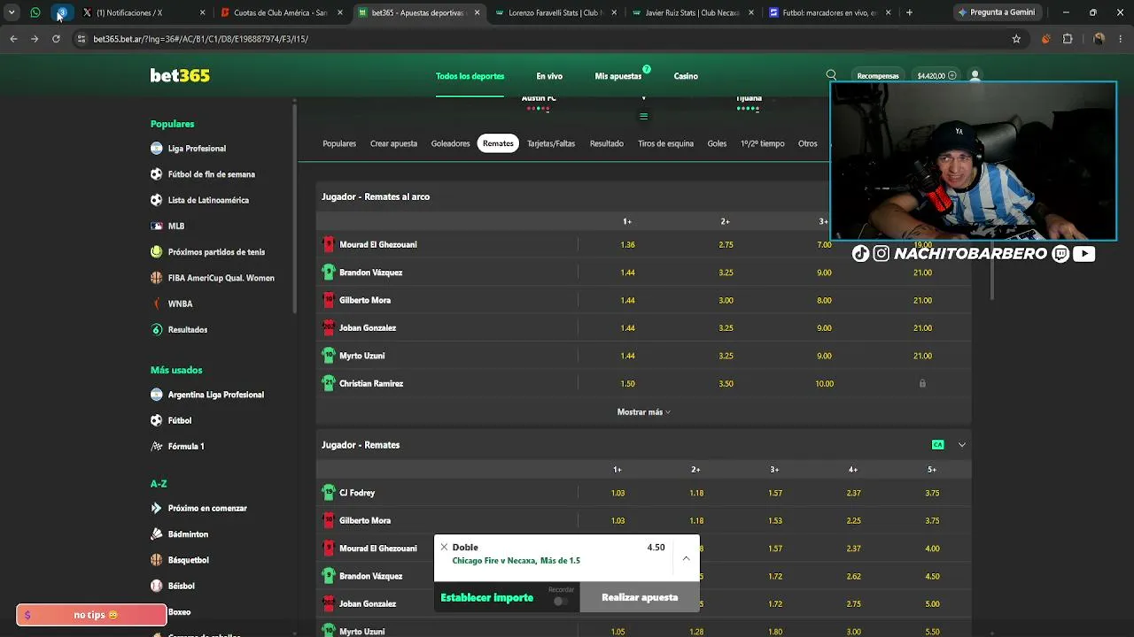Expand the bet slip with the chevron

[686, 558]
